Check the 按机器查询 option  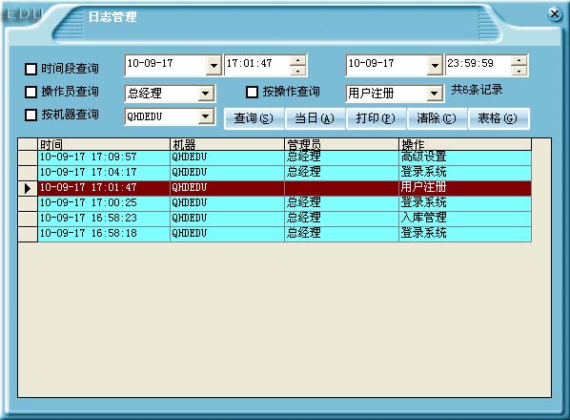[x=31, y=115]
